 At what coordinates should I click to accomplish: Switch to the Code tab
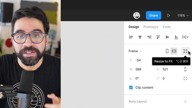[x=166, y=27]
